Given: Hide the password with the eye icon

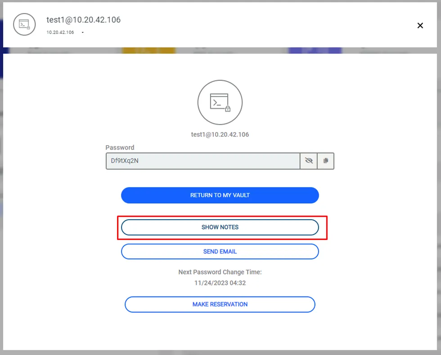Looking at the screenshot, I should click(x=309, y=161).
